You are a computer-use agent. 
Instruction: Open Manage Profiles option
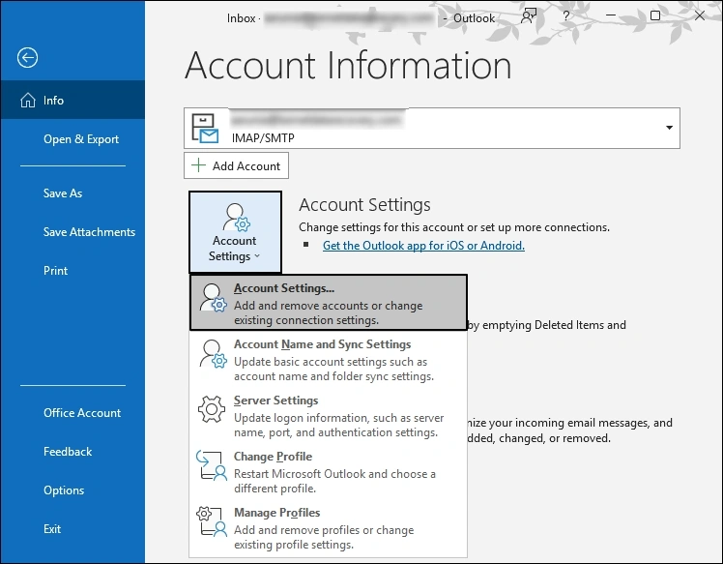329,528
